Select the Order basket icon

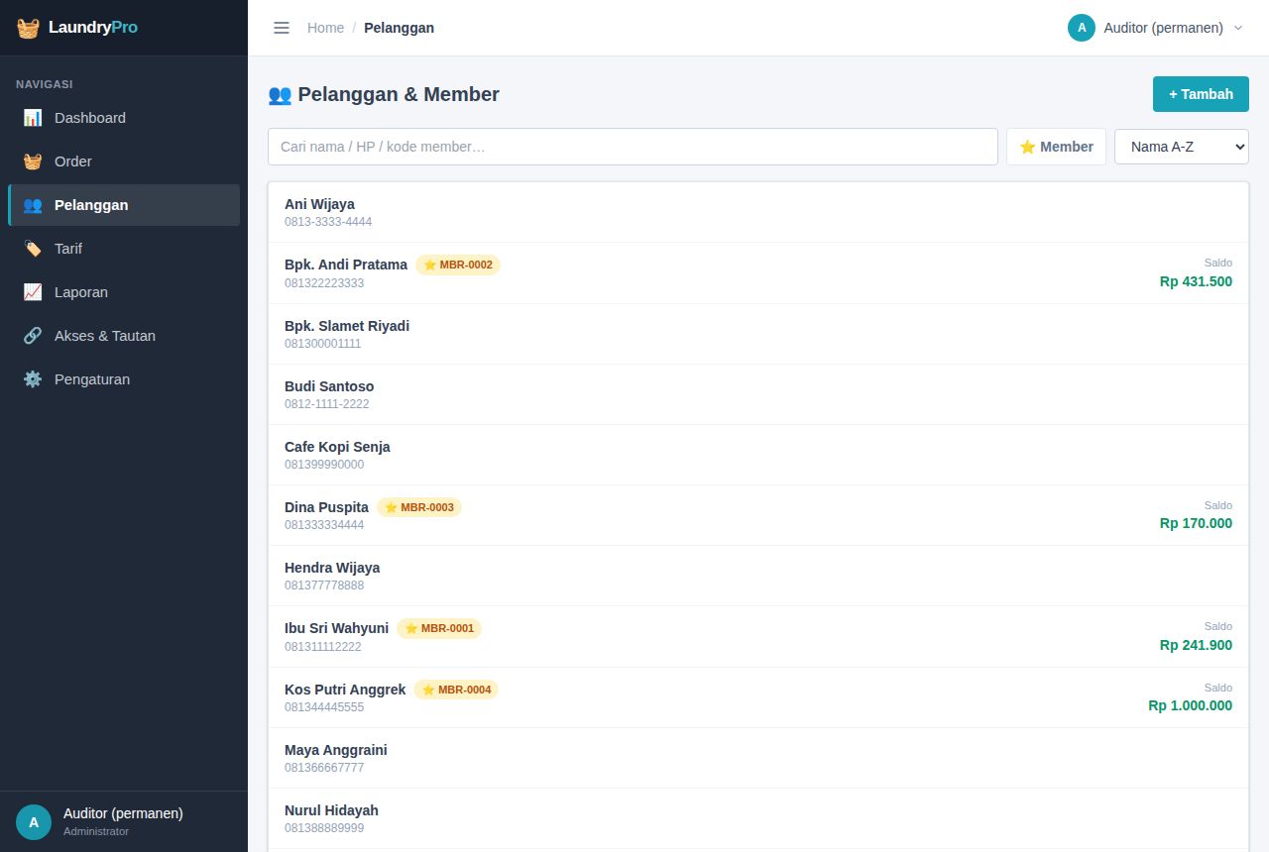click(x=33, y=161)
